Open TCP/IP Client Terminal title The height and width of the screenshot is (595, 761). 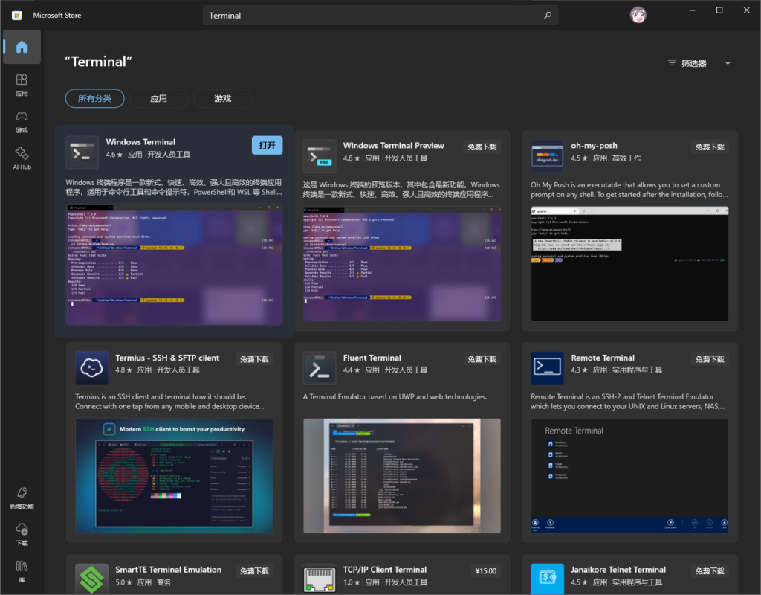click(x=385, y=569)
